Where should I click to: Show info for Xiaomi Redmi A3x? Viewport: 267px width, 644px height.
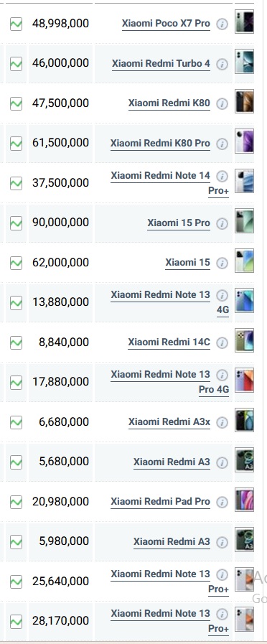[x=222, y=423]
